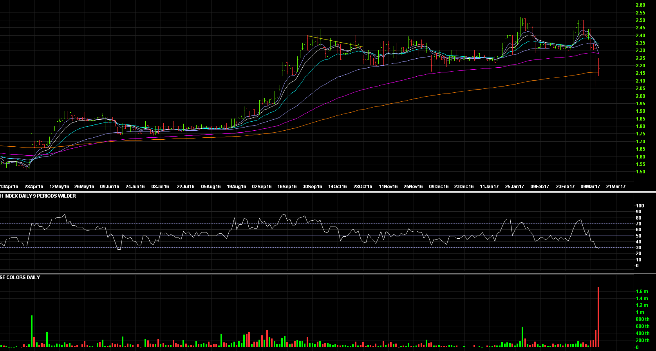The height and width of the screenshot is (351, 656).
Task: Select the RSI axis midpoint value 50
Action: point(638,236)
